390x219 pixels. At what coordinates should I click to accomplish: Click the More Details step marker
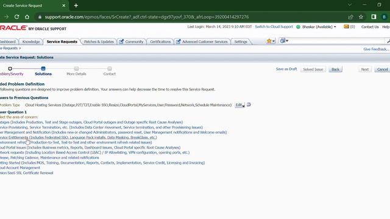pos(76,69)
